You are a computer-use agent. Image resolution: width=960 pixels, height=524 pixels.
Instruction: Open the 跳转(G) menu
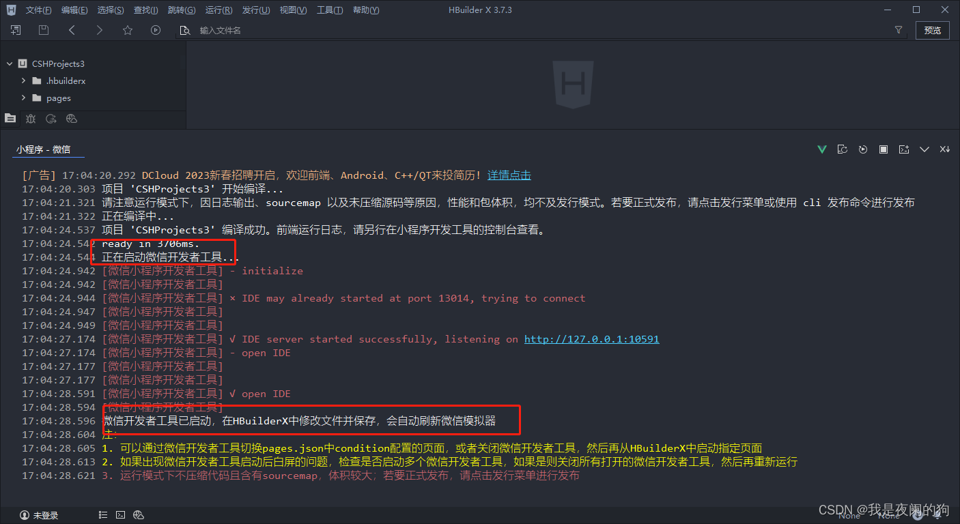181,10
